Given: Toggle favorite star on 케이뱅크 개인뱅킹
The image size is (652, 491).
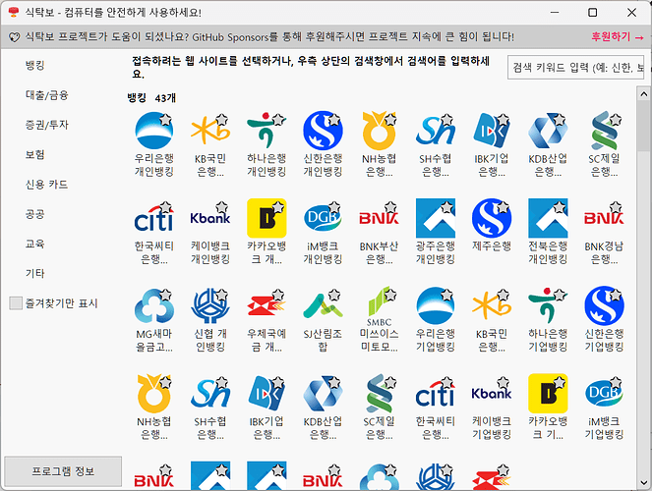Looking at the screenshot, I should 221,207.
